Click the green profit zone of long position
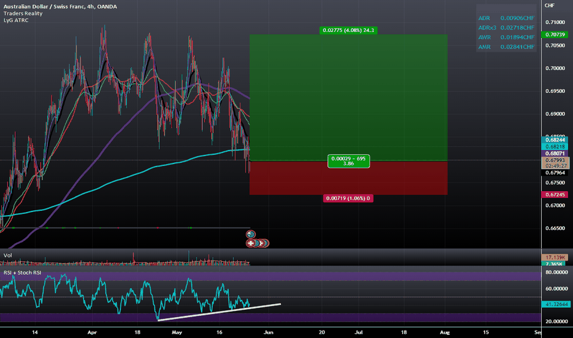Image resolution: width=573 pixels, height=338 pixels. 348,98
